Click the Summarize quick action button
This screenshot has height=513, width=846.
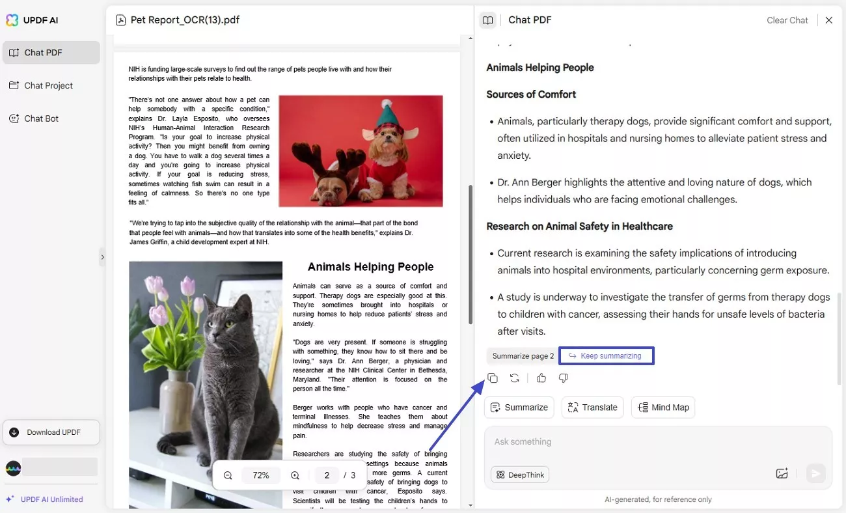coord(519,408)
